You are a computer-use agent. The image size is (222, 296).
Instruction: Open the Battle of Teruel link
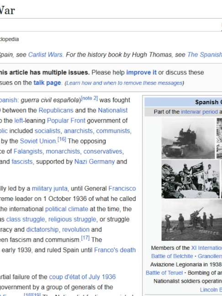164,273
